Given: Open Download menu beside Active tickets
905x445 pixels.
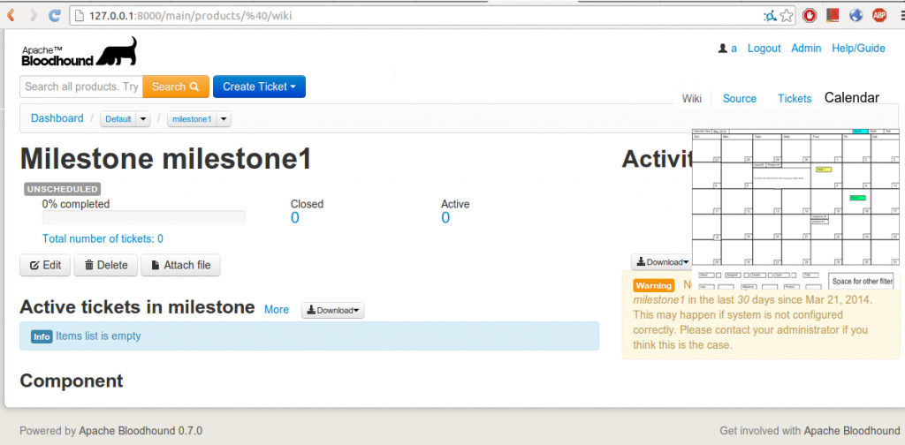Looking at the screenshot, I should [x=332, y=310].
